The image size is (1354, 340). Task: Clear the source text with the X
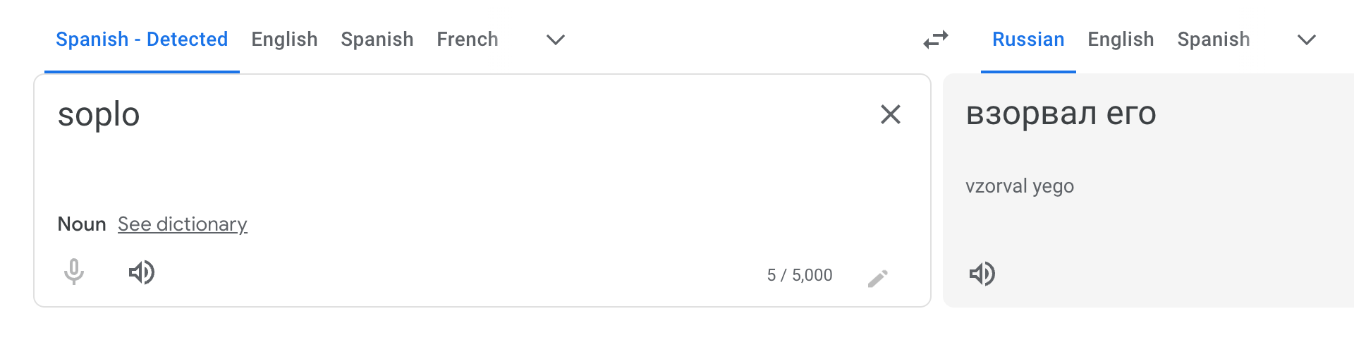point(891,114)
